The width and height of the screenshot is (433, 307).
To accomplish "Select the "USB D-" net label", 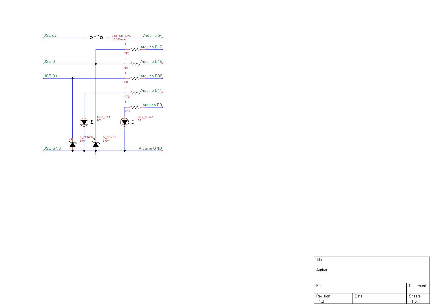I will [50, 61].
